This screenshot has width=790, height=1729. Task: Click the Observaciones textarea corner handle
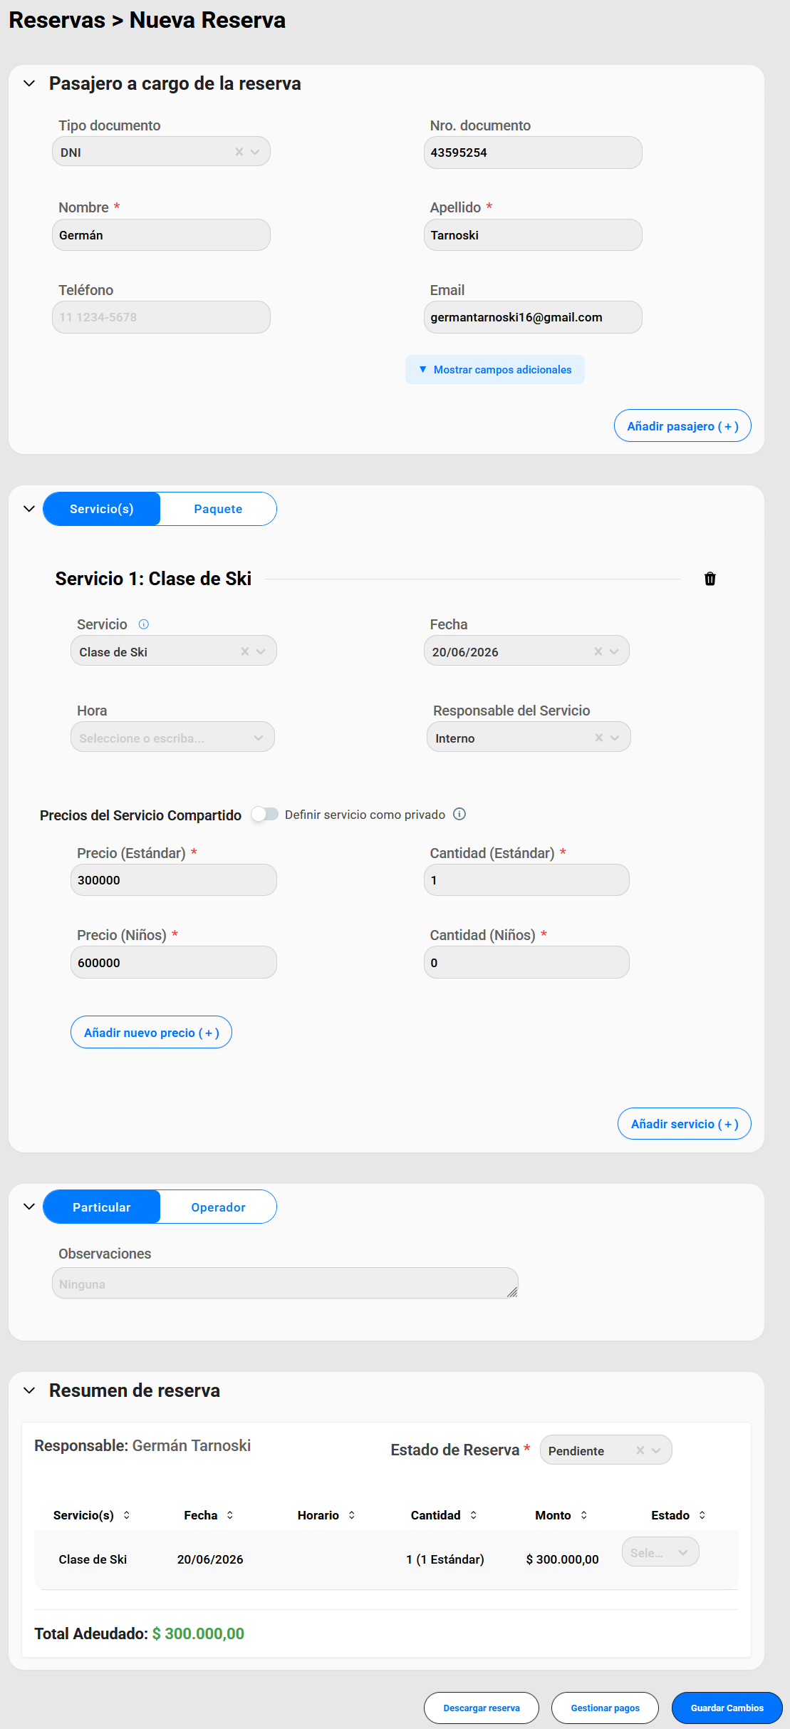click(x=512, y=1292)
